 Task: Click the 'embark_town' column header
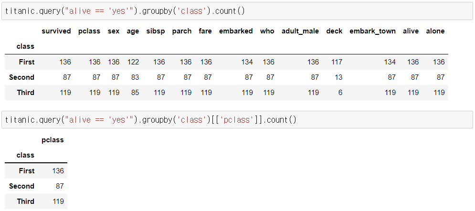pos(373,31)
